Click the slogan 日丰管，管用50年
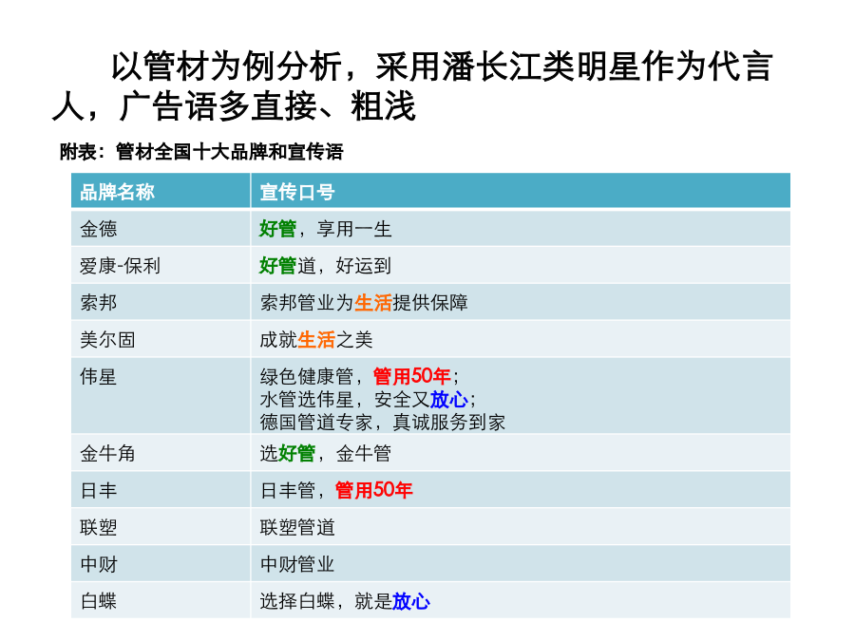Screen dimensions: 855x641 click(336, 490)
